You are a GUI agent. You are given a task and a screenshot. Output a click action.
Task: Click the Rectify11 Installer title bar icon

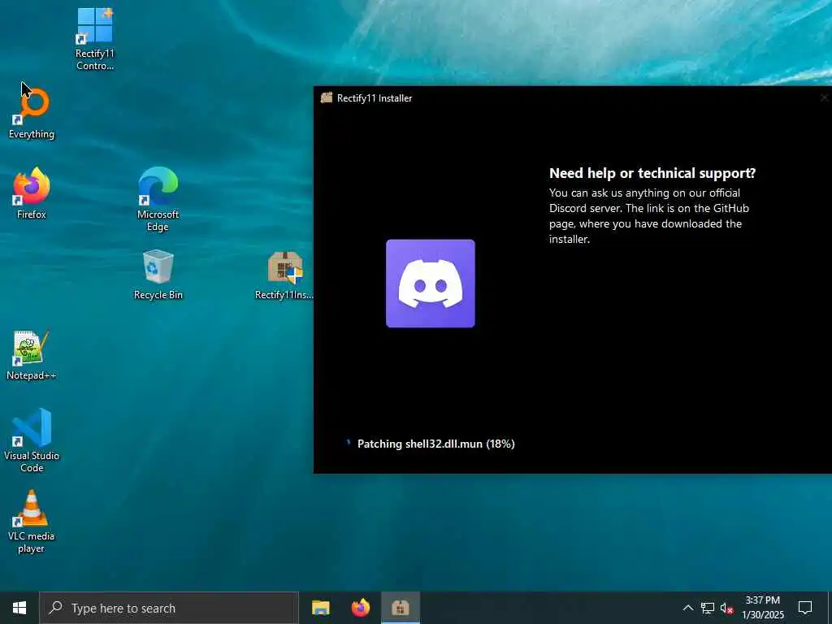pyautogui.click(x=327, y=97)
